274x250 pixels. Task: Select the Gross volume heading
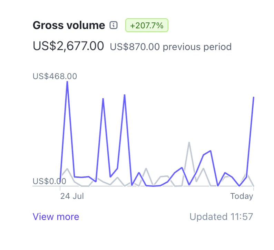point(69,25)
